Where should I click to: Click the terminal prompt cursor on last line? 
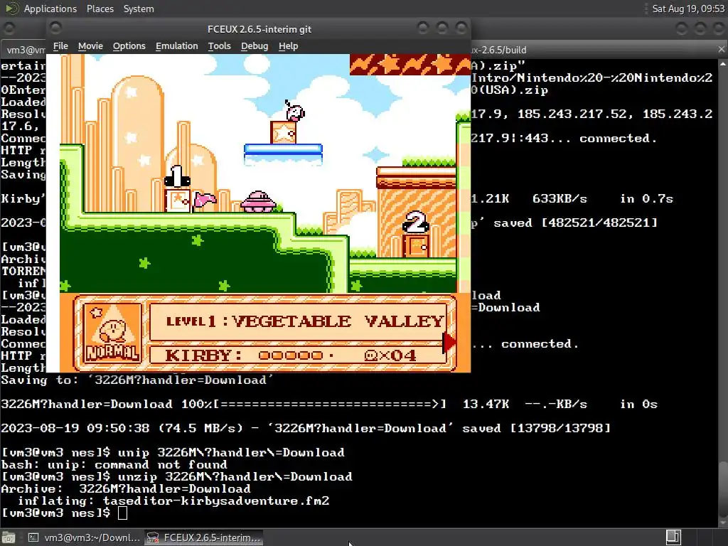coord(122,513)
